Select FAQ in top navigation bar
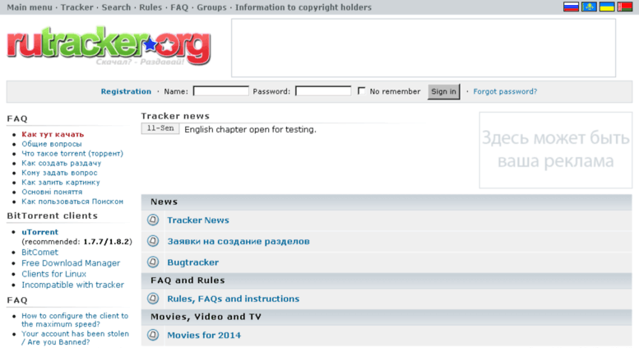 (x=179, y=7)
